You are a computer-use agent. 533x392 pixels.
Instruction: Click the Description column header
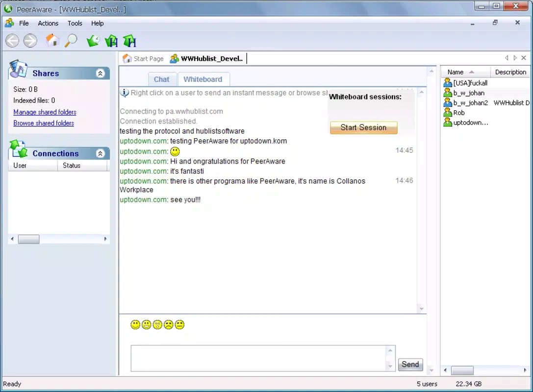click(510, 72)
